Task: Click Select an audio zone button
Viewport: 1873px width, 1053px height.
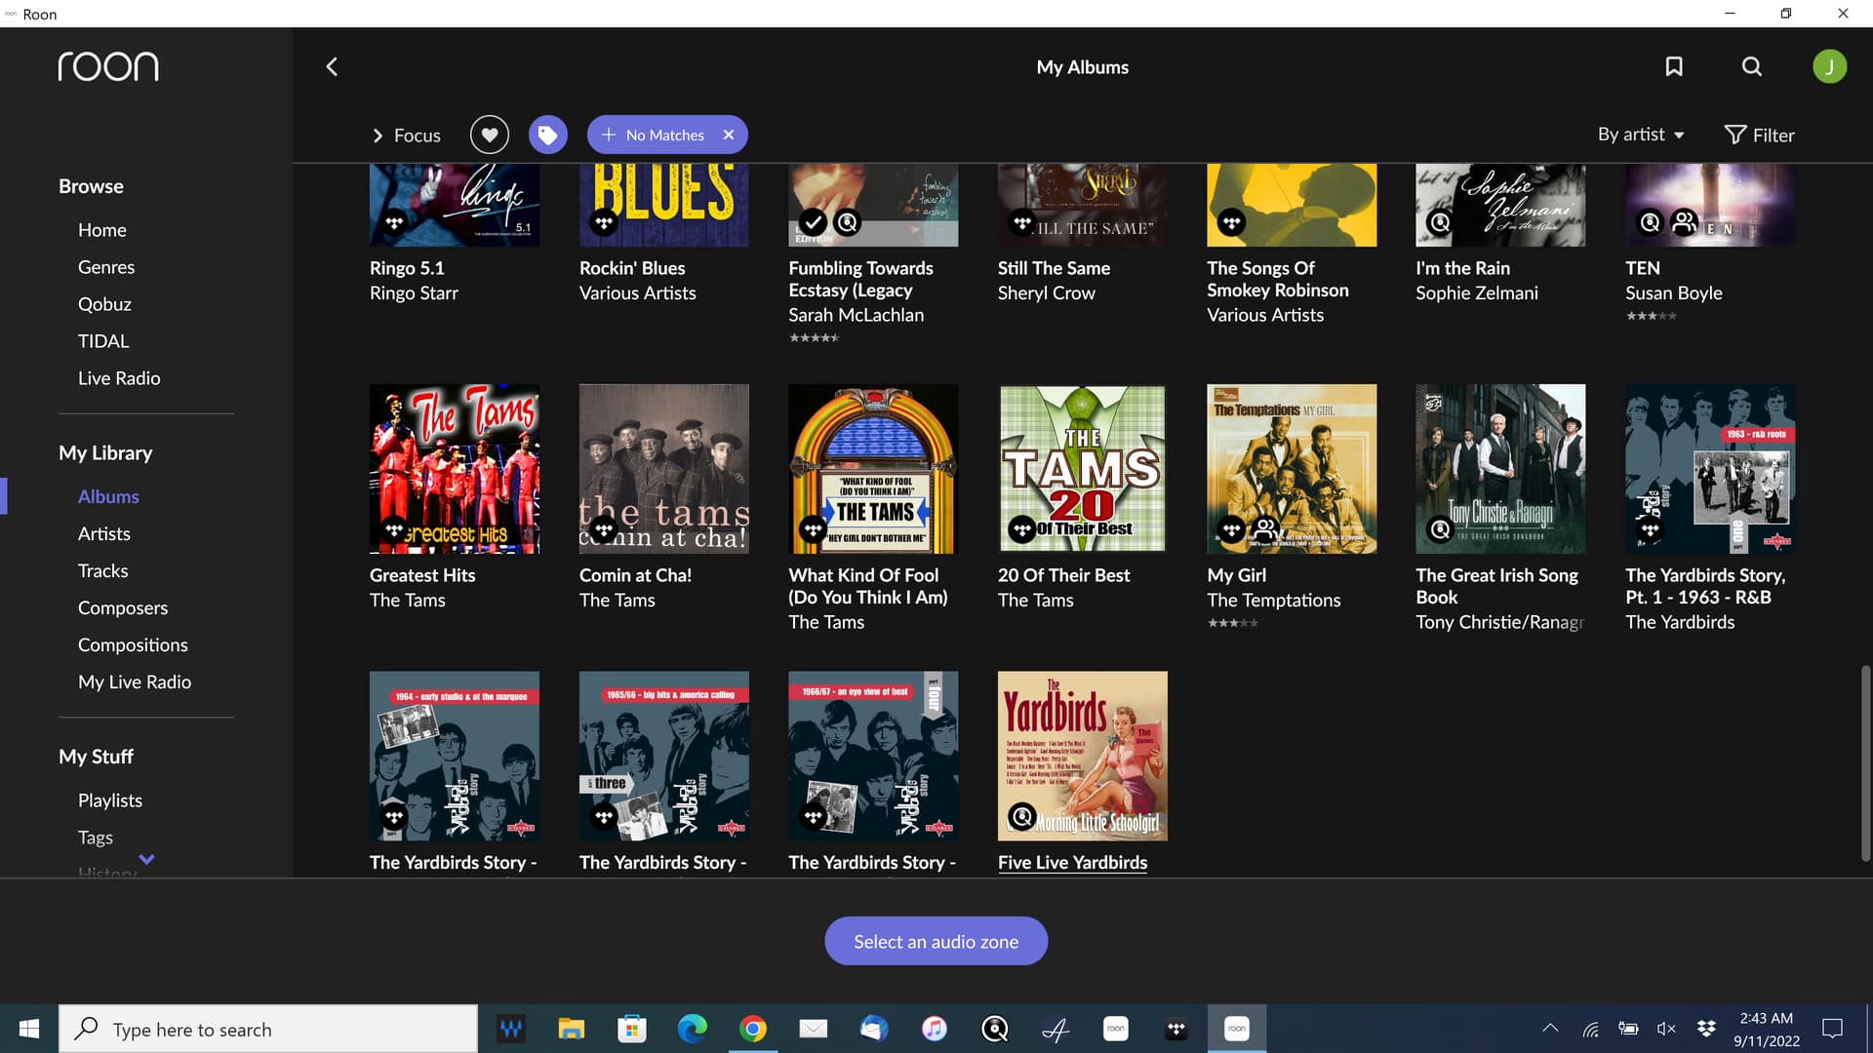Action: click(936, 941)
